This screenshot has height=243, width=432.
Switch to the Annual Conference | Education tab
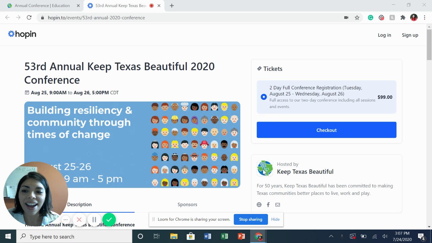(42, 5)
